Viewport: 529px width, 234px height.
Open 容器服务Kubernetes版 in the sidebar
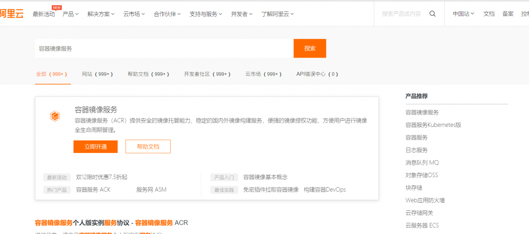433,125
